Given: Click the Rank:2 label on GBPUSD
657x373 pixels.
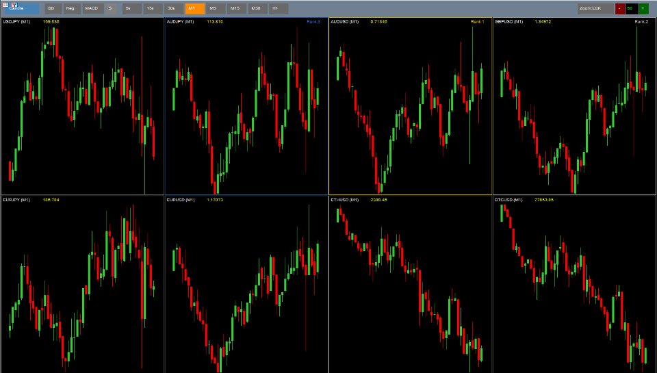Looking at the screenshot, I should (641, 21).
